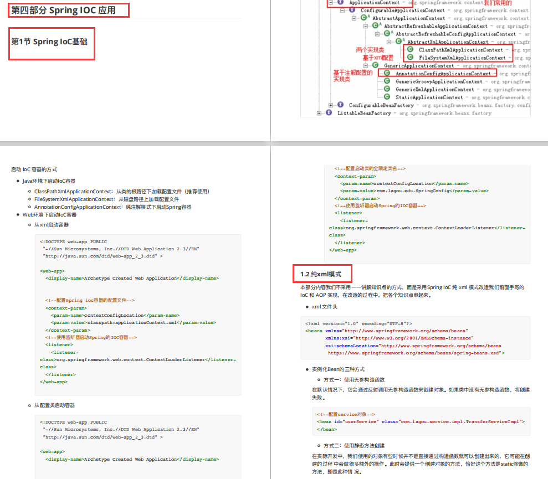The width and height of the screenshot is (548, 479).
Task: Expand the ConfigurableBeanFactory node
Action: point(331,105)
